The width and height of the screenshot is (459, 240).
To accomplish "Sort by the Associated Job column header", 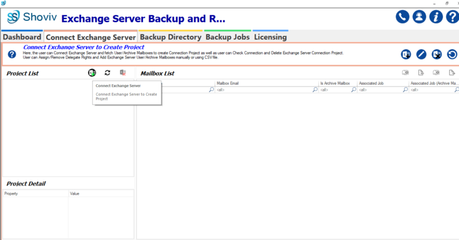I will point(383,84).
